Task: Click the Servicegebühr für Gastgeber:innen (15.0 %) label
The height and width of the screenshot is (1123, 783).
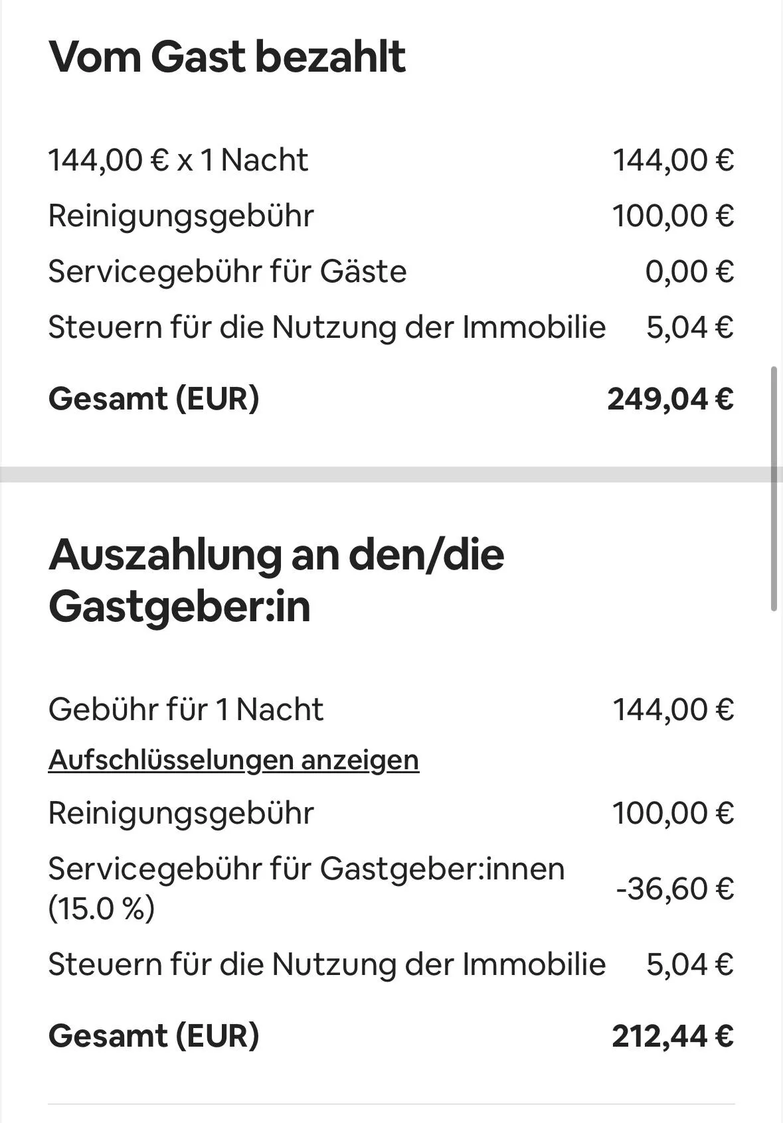Action: pyautogui.click(x=307, y=888)
